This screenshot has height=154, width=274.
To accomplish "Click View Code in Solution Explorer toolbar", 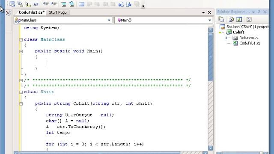I will click(x=249, y=19).
